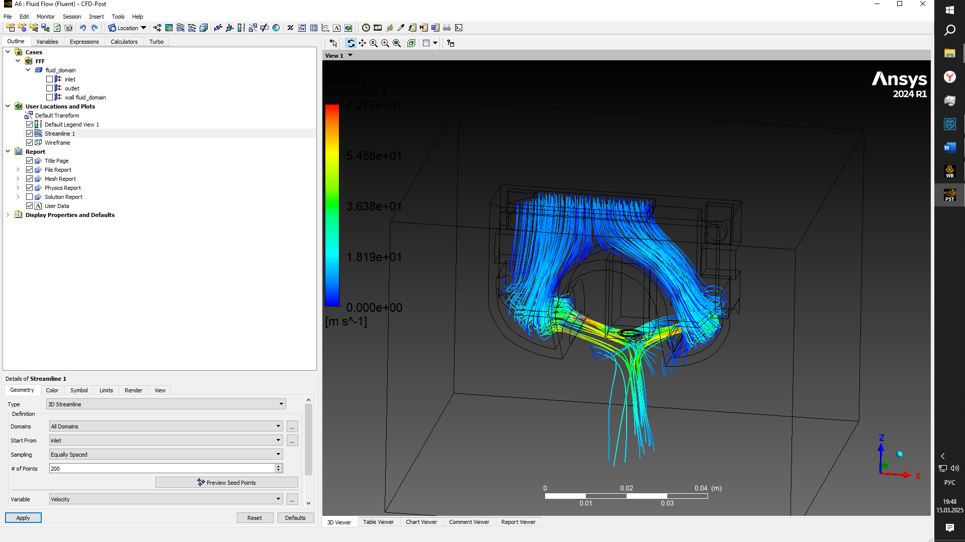Screen dimensions: 965x542
Task: Enable the Solution Report checkbox
Action: point(29,197)
